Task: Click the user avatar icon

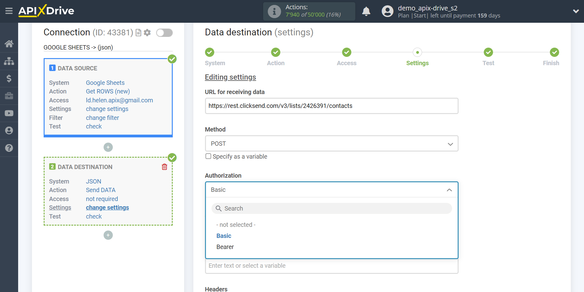Action: tap(387, 11)
